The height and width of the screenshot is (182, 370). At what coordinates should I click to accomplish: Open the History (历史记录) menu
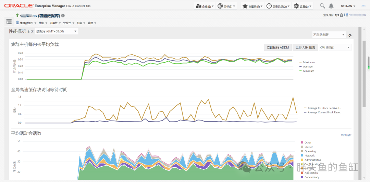(278, 6)
